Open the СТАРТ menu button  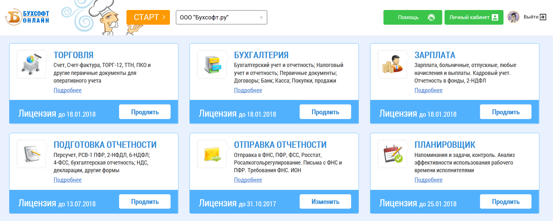(148, 17)
